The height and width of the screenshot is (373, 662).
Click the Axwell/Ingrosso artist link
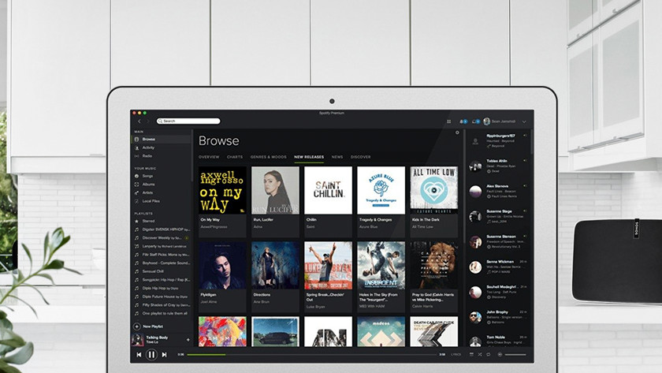pyautogui.click(x=214, y=227)
